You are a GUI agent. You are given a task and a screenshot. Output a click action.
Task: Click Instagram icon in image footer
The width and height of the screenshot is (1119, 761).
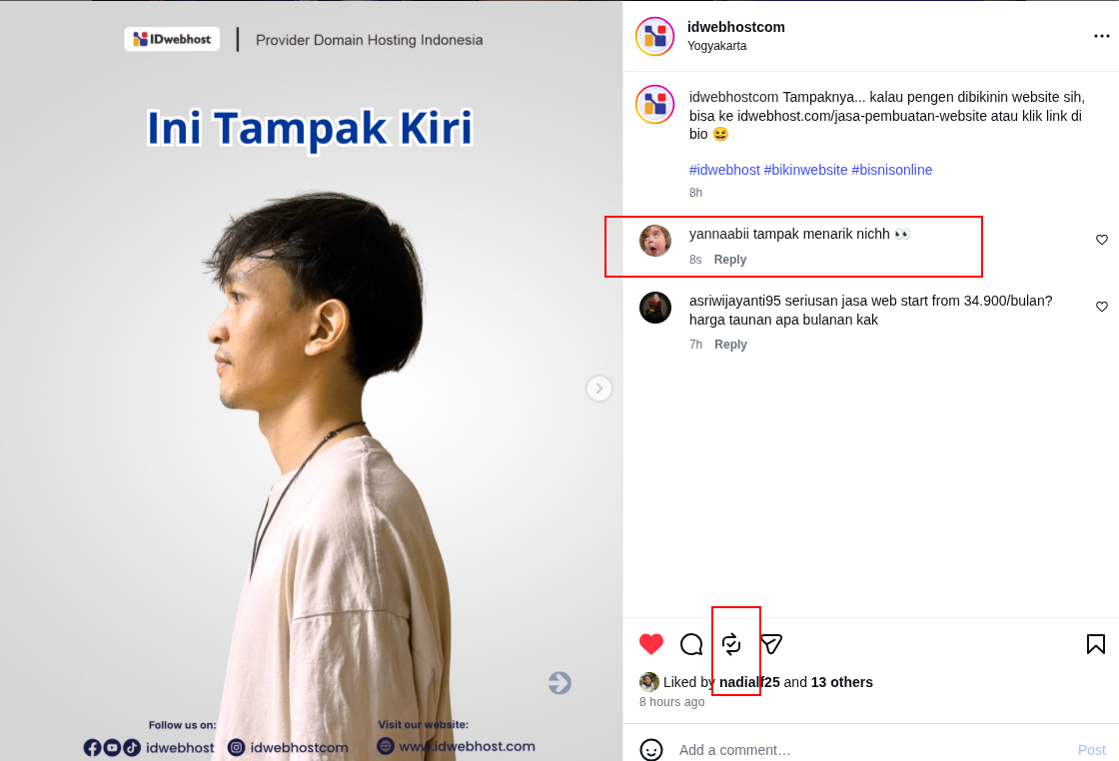tap(236, 747)
